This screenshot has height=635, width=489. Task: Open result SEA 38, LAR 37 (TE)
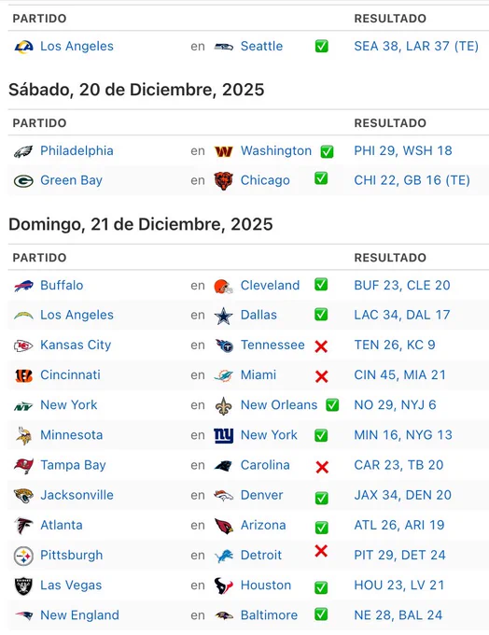[x=416, y=46]
